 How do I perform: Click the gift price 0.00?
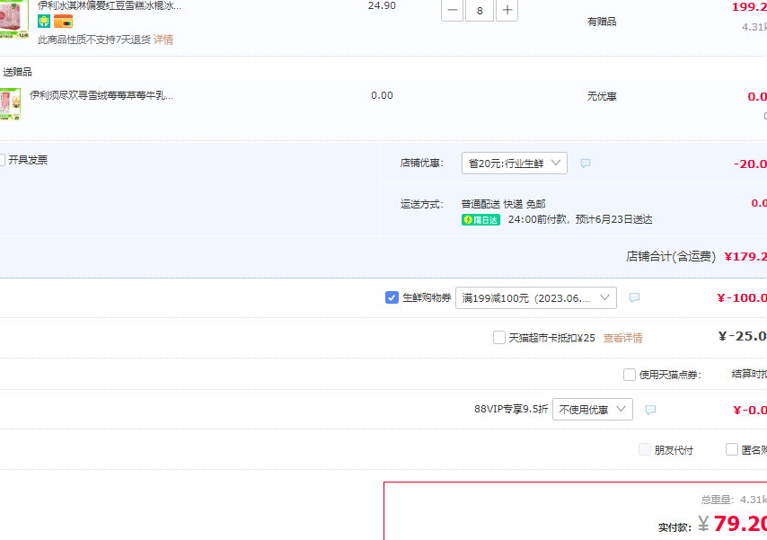(x=382, y=95)
